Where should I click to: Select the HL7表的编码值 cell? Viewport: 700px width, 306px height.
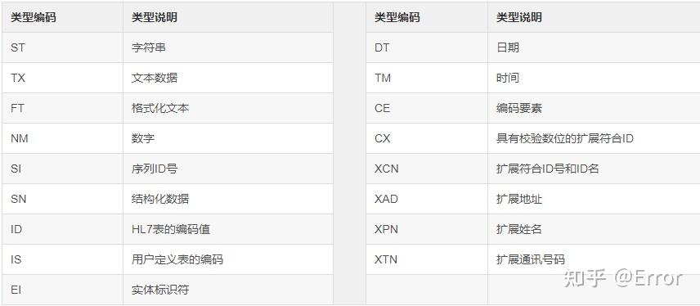click(x=228, y=229)
